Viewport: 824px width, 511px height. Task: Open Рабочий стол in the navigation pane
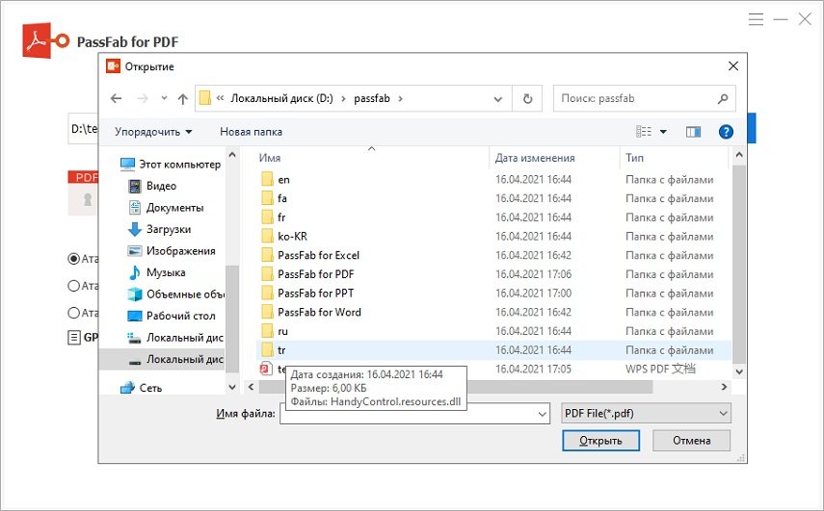[172, 316]
